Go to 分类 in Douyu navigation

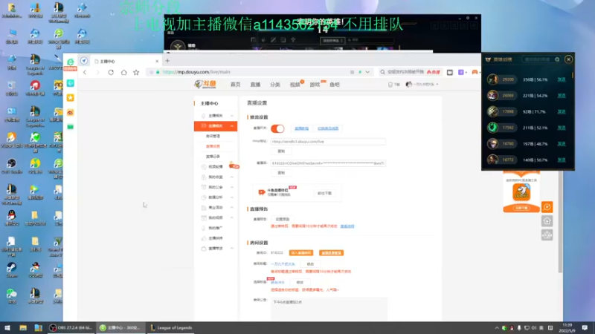coord(275,85)
